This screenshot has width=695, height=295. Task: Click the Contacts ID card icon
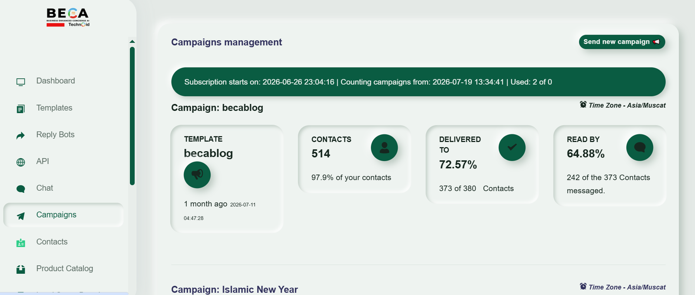pos(21,243)
